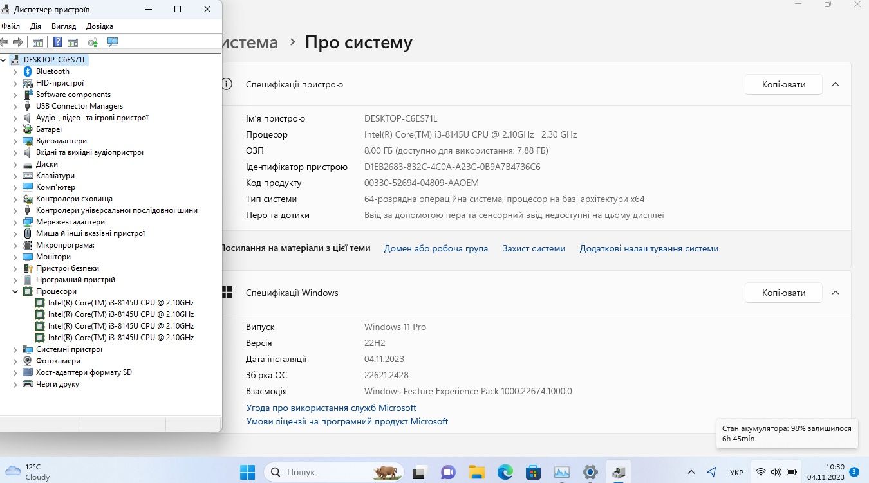Click the Клавіатури keyboard icon
Viewport: 869px width, 483px height.
(x=28, y=176)
